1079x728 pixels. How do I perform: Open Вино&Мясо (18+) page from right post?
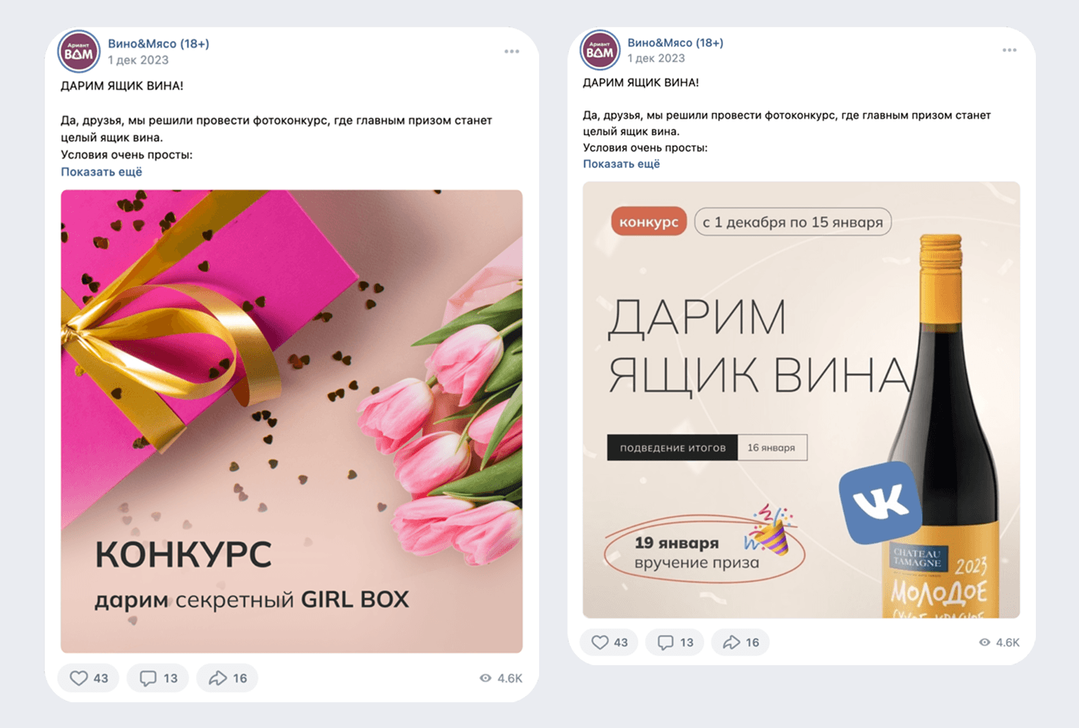(x=675, y=42)
